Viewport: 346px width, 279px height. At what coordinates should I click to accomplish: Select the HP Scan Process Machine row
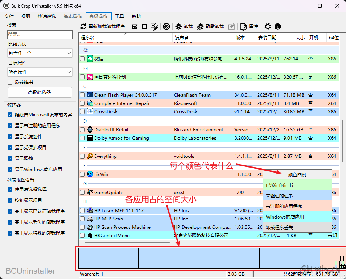click(209, 227)
